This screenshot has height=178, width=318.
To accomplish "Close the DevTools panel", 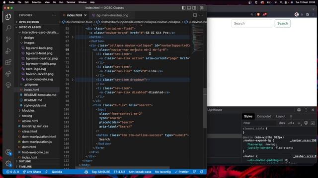I will click(x=313, y=110).
